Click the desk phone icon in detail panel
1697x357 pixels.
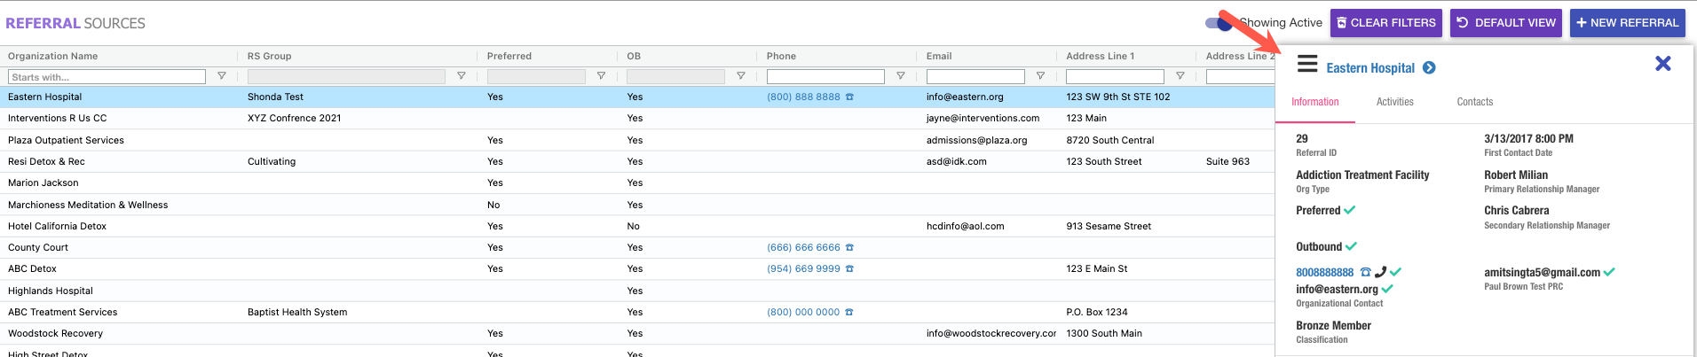point(1365,273)
